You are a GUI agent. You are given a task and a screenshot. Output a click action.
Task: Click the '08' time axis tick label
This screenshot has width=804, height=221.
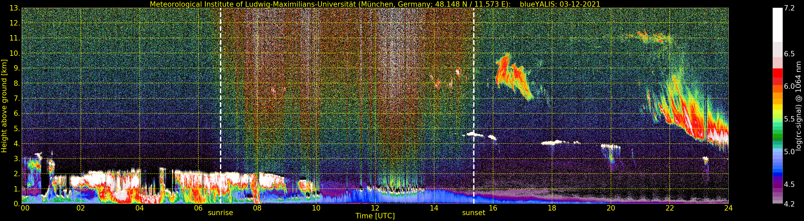[x=257, y=208]
